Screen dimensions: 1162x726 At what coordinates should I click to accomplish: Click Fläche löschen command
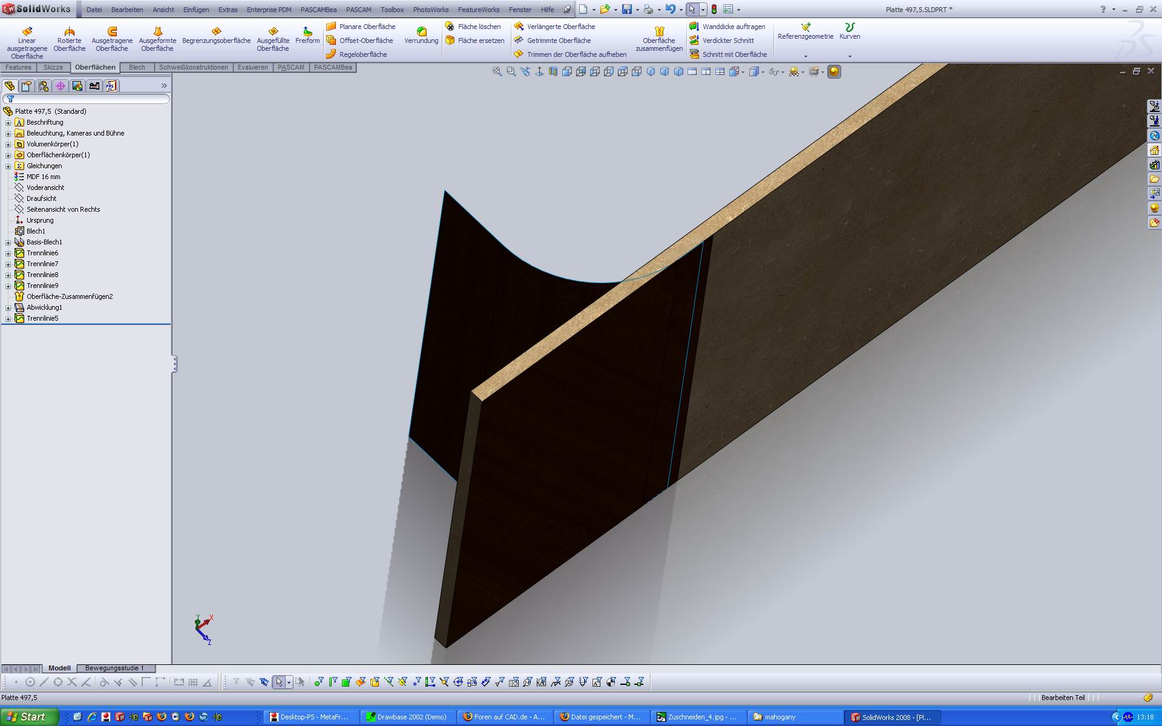[x=473, y=27]
